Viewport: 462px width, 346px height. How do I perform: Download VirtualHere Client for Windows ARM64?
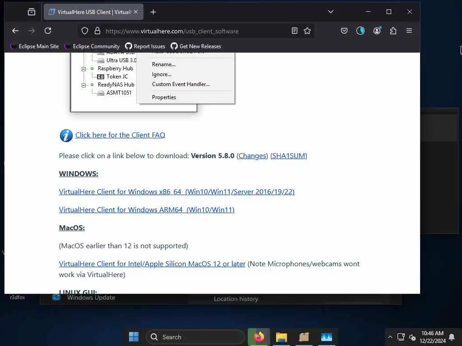click(x=147, y=210)
